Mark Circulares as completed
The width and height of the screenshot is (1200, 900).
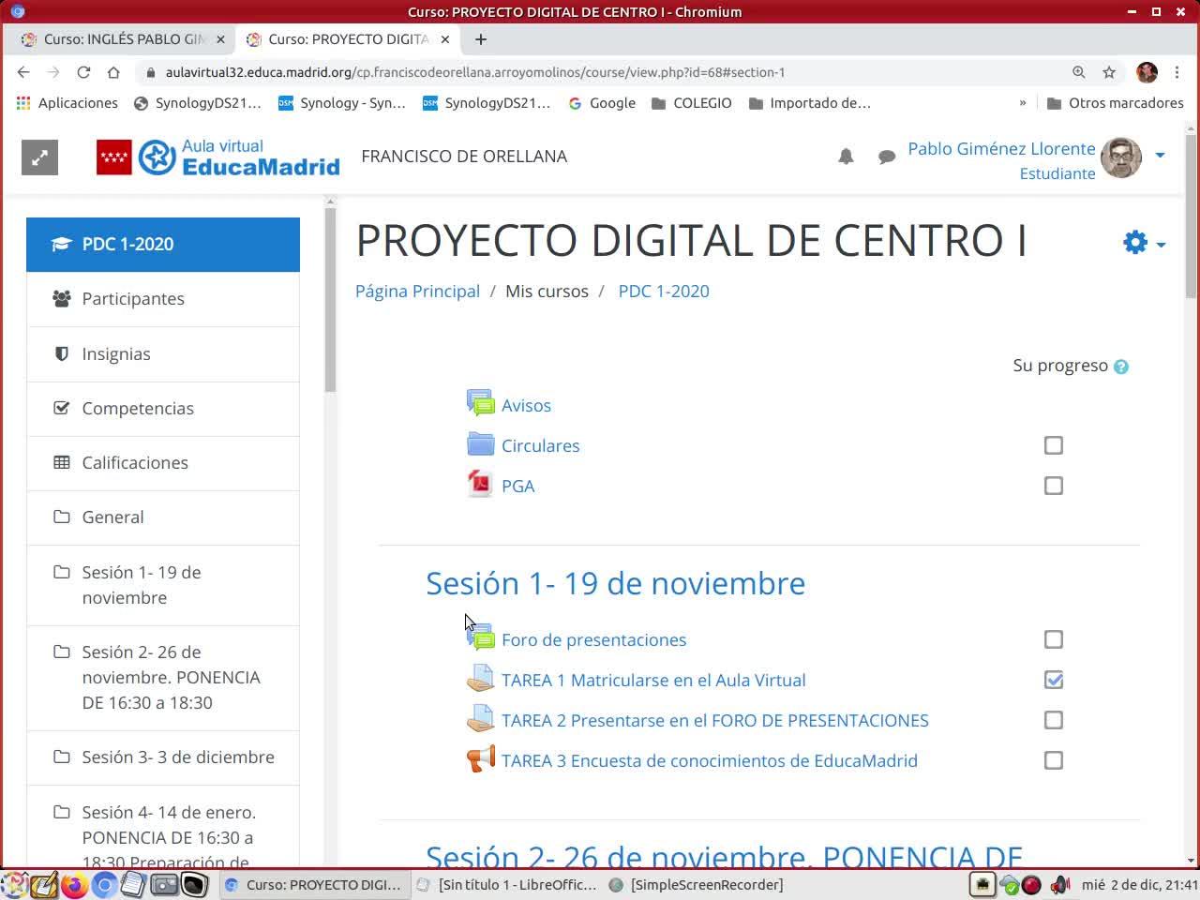point(1054,445)
